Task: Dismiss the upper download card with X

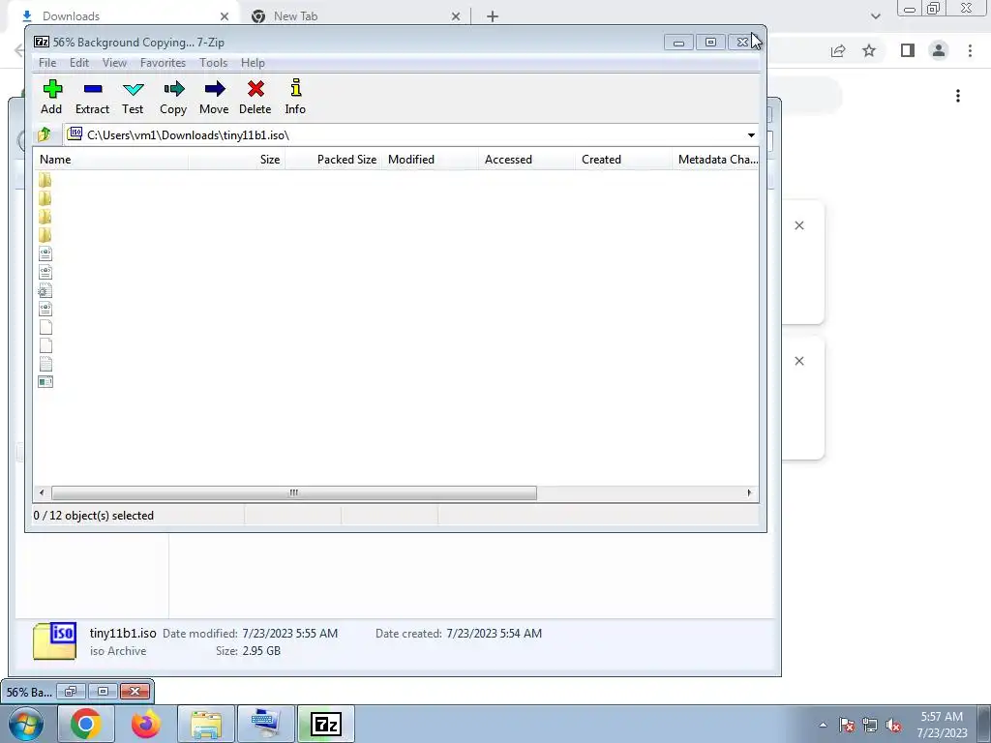Action: coord(799,225)
